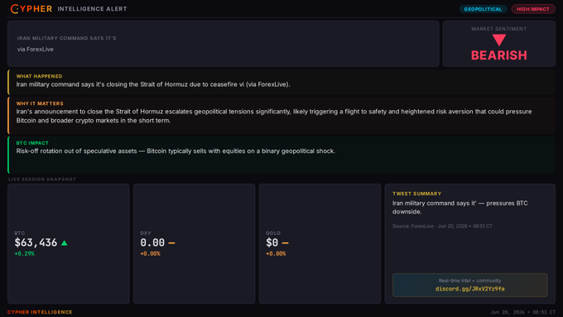Click the BTC +0.29% change value

pos(24,253)
